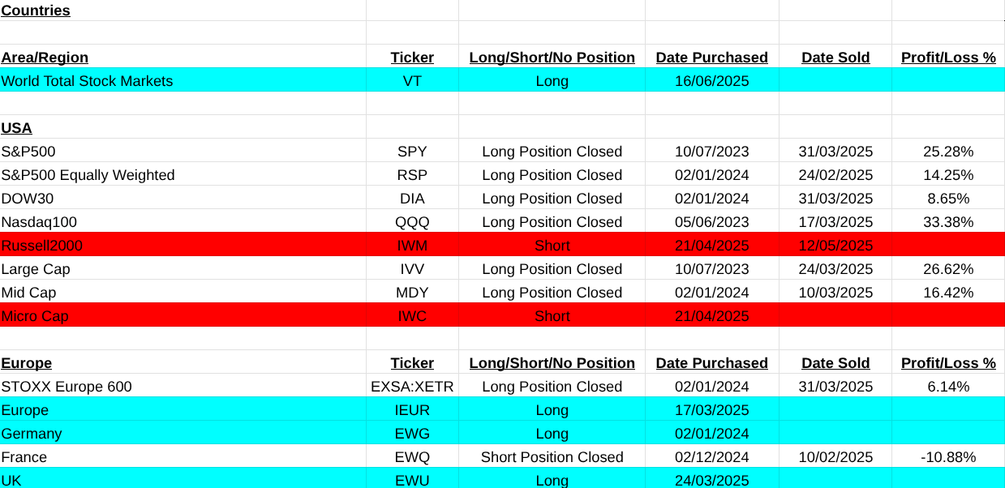Image resolution: width=1005 pixels, height=488 pixels.
Task: Click the 33.38% profit value
Action: 948,222
